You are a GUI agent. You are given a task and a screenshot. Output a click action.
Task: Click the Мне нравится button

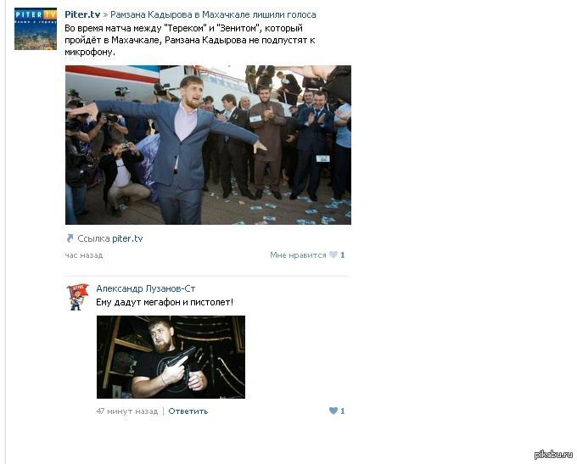(x=298, y=255)
